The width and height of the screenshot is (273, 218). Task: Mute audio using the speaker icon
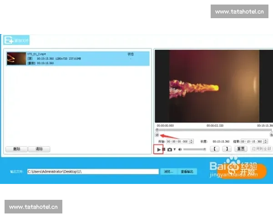coord(180,149)
